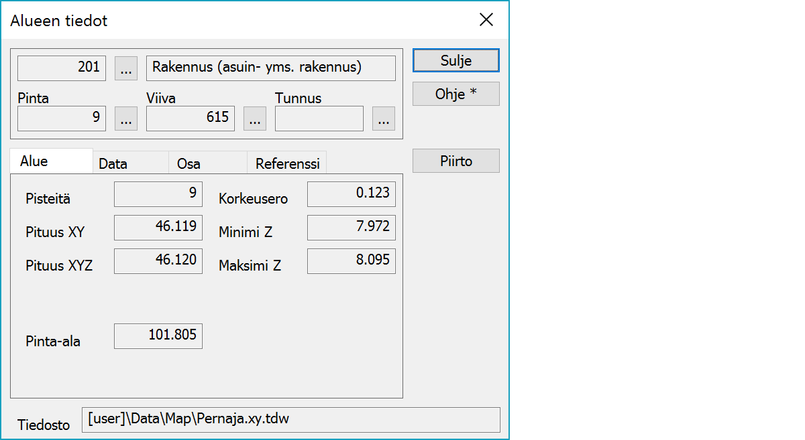Click the Pinta-ala value field
The width and height of the screenshot is (805, 440).
click(158, 336)
